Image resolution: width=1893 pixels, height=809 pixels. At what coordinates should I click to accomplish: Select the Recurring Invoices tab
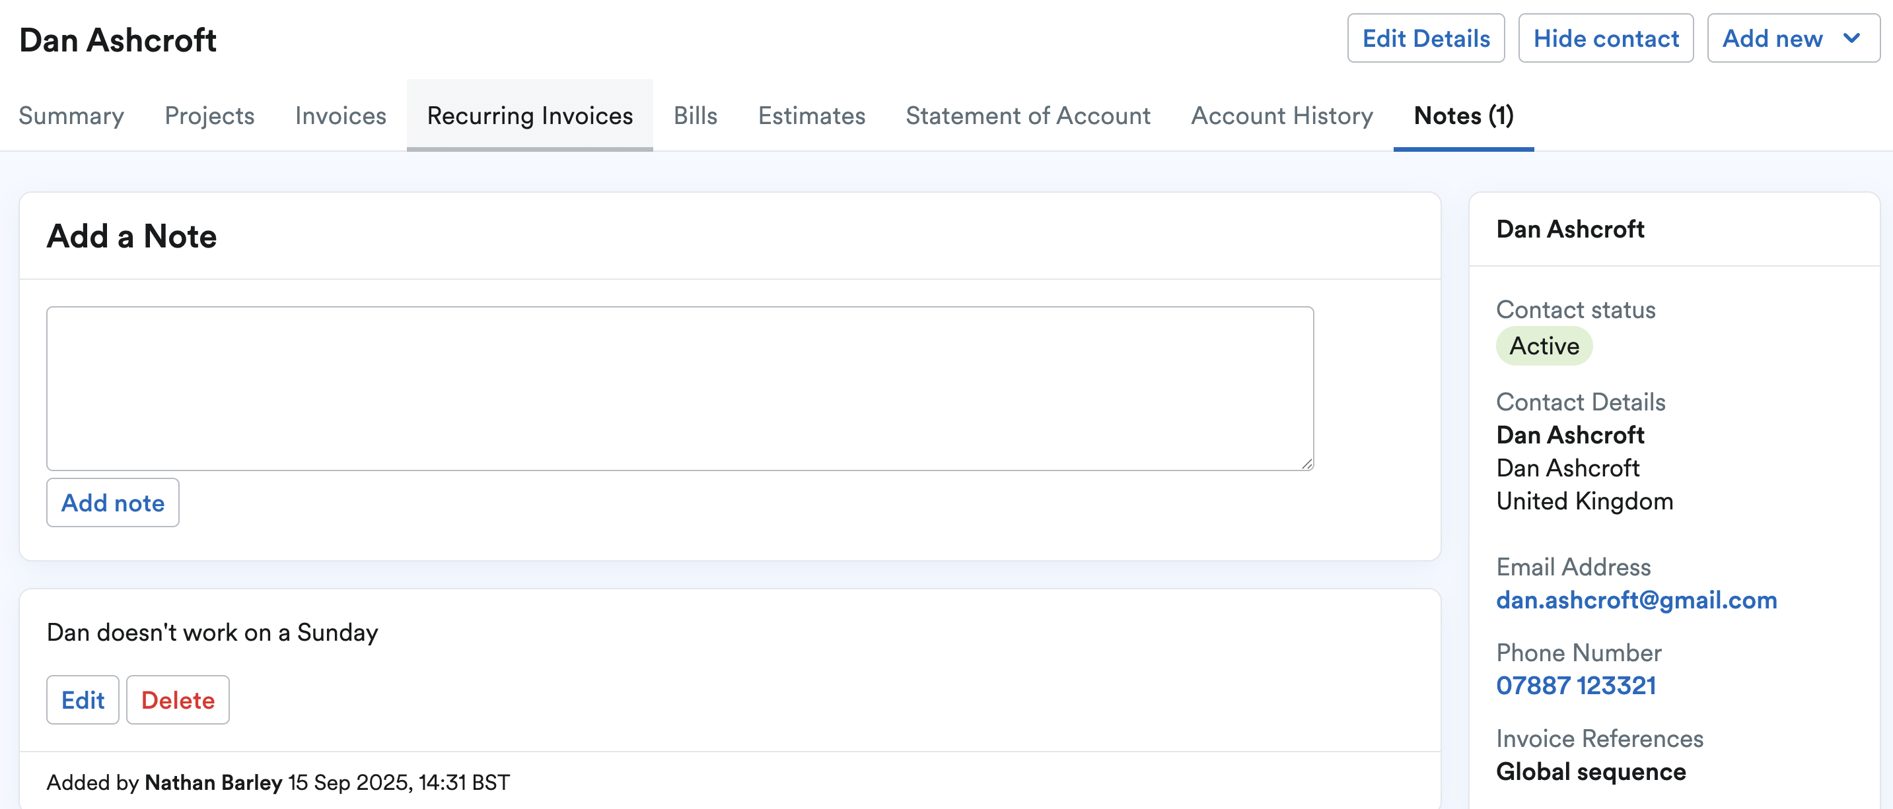[x=530, y=115]
